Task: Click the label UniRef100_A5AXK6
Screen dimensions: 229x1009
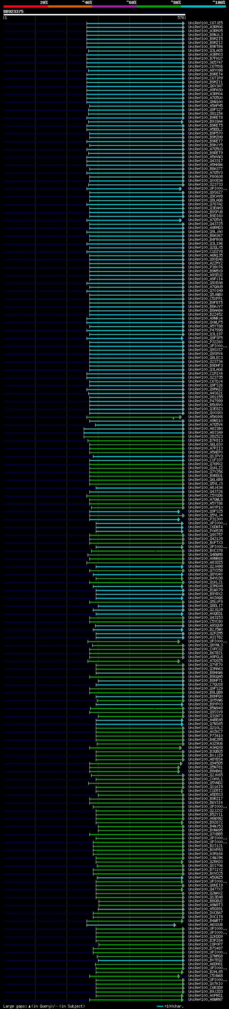Action: [205, 417]
